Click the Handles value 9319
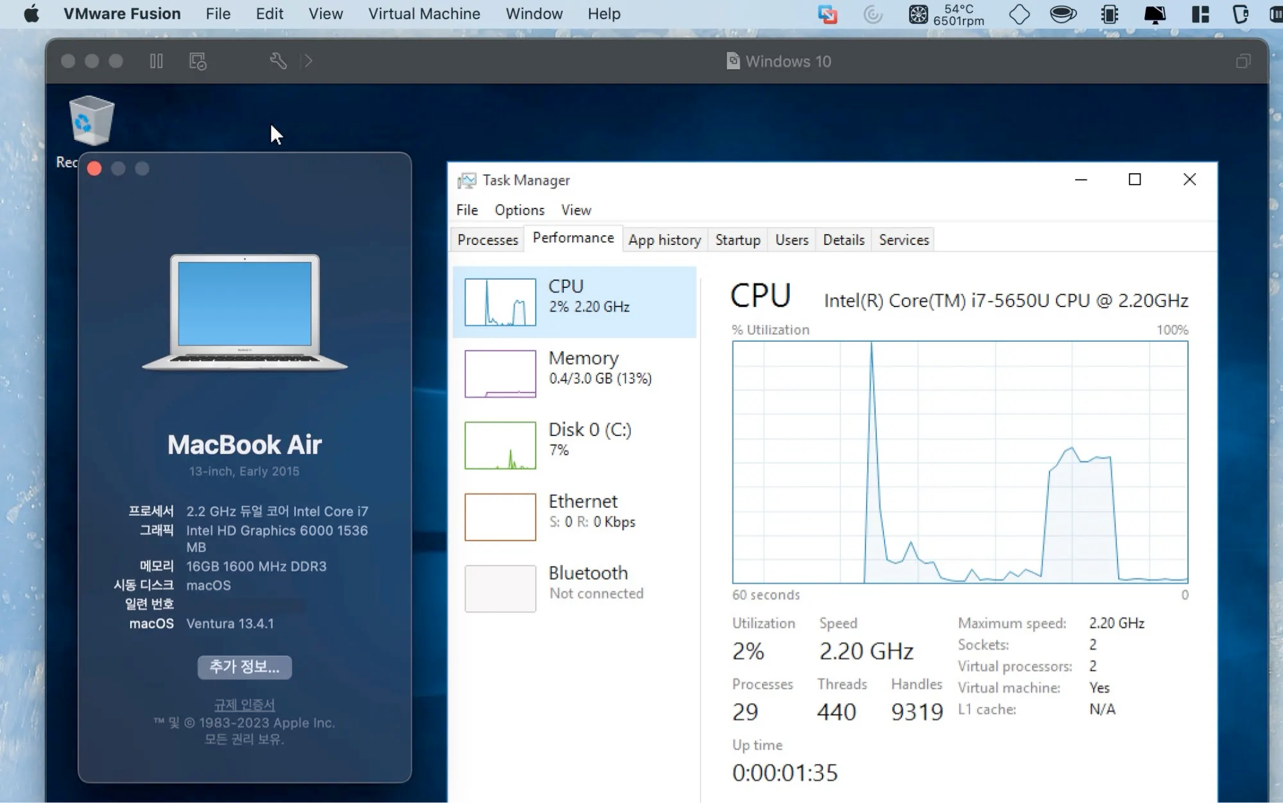1283x803 pixels. tap(917, 712)
